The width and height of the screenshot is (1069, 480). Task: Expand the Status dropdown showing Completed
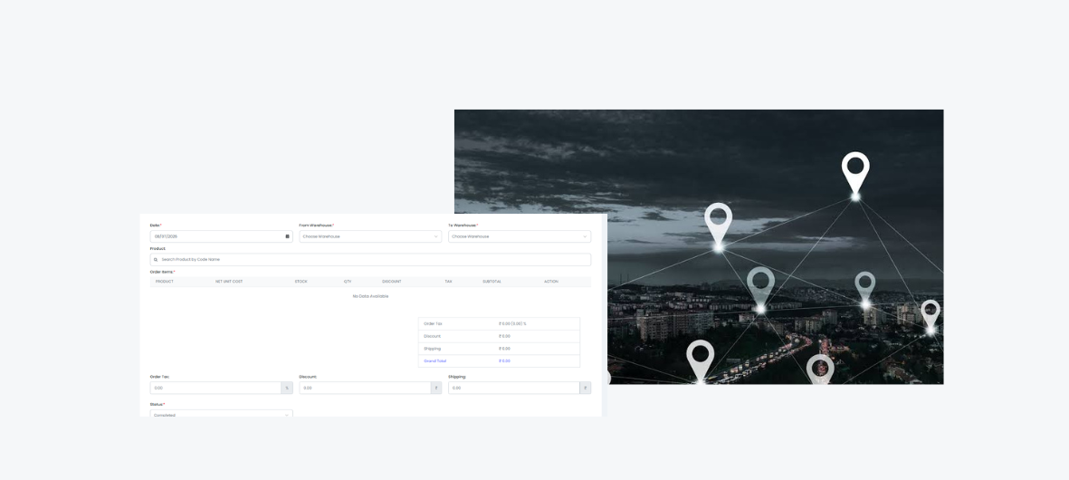click(222, 413)
